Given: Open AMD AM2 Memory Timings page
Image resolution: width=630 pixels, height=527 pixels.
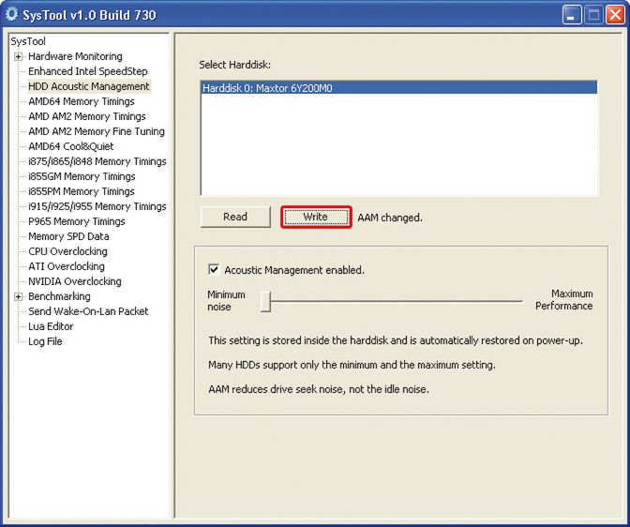Looking at the screenshot, I should click(87, 116).
